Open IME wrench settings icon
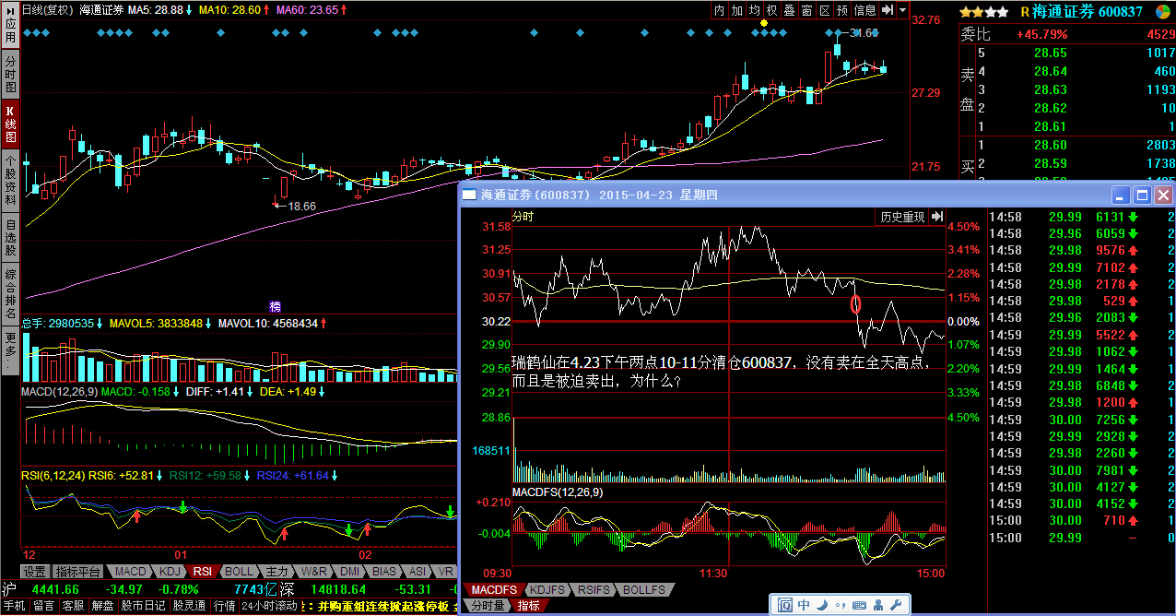Screen dimensions: 1176x616 pos(897,605)
